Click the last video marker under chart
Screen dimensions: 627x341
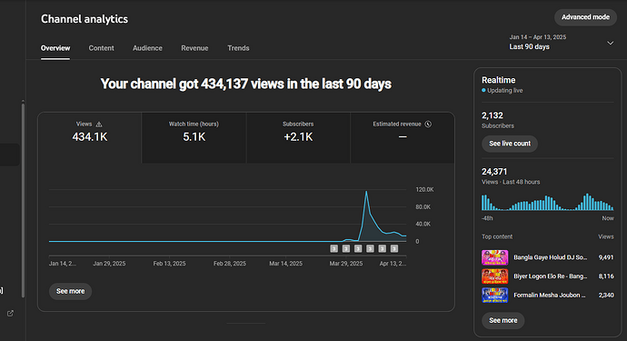point(394,248)
